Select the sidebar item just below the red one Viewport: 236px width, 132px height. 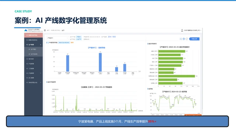coord(34,40)
